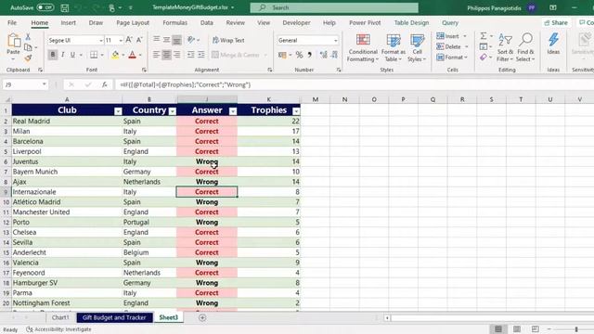Click the Increase Decimal icon
Screen dimensions: 594x334
[x=323, y=55]
